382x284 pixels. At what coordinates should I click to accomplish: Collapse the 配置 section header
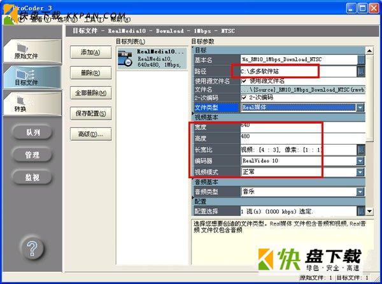pos(278,201)
